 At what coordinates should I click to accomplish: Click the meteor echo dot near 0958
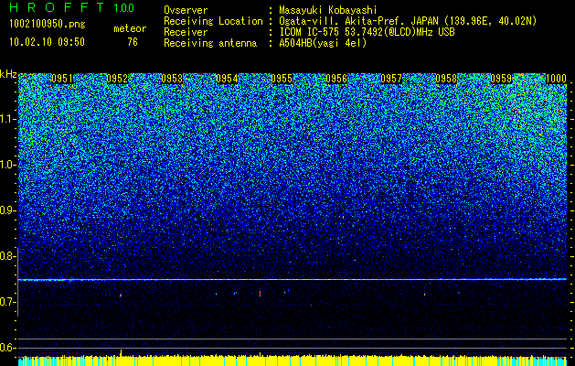point(425,294)
